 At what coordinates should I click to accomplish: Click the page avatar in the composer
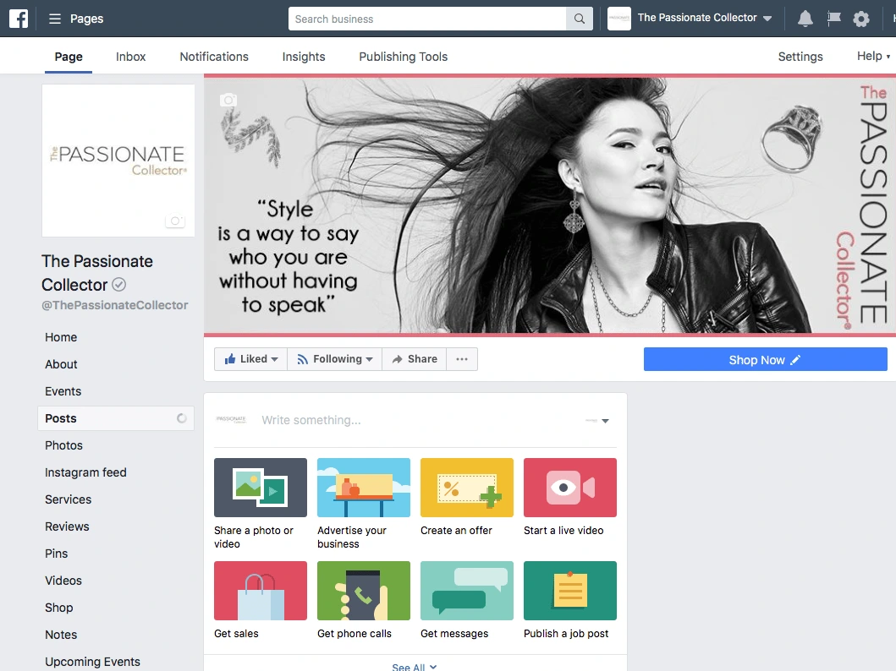[x=231, y=419]
